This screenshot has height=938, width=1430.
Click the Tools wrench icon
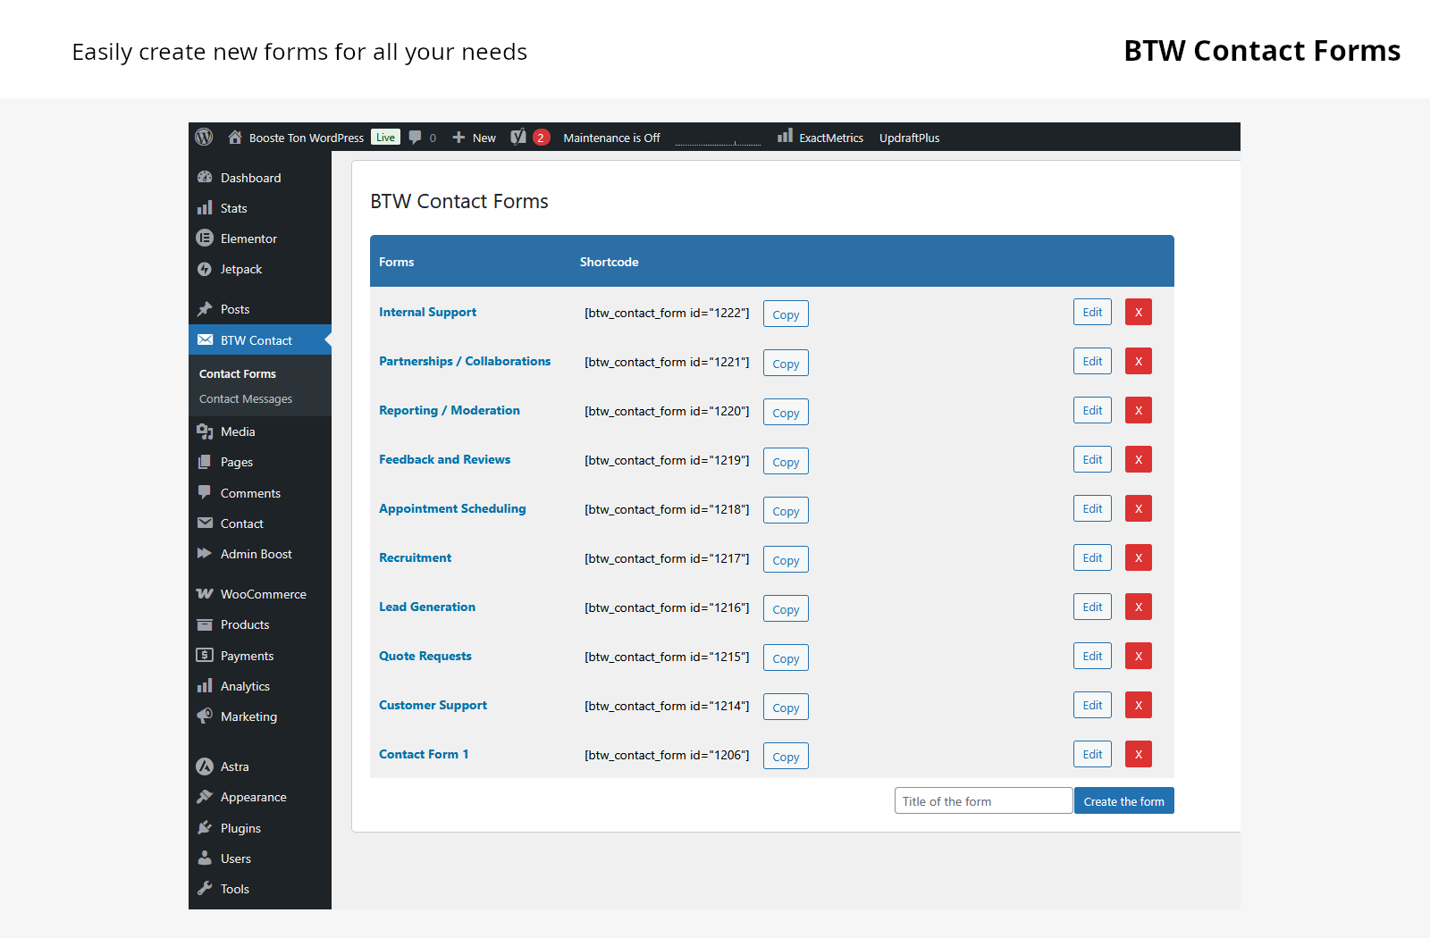tap(205, 888)
